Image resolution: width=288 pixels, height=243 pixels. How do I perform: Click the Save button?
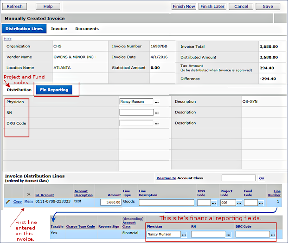point(268,7)
